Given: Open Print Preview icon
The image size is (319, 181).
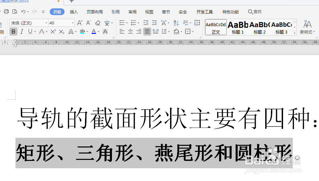Looking at the screenshot, I should pos(15,12).
